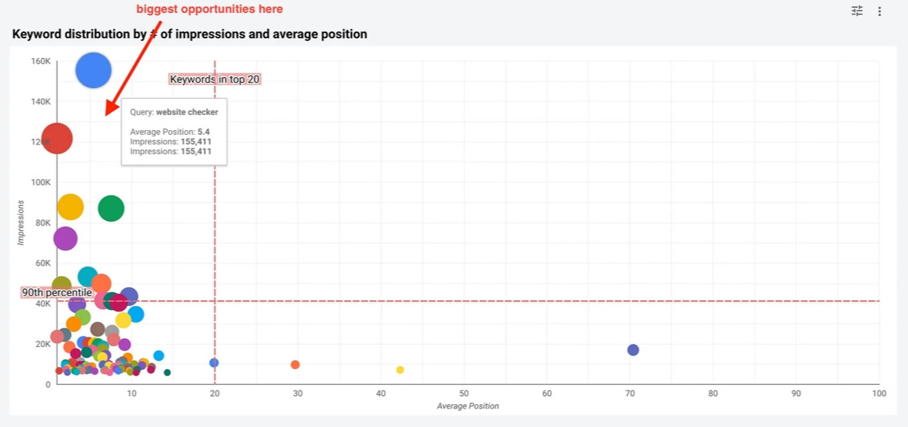This screenshot has height=427, width=908.
Task: Click the teal bubble near 53K impressions
Action: click(x=87, y=278)
